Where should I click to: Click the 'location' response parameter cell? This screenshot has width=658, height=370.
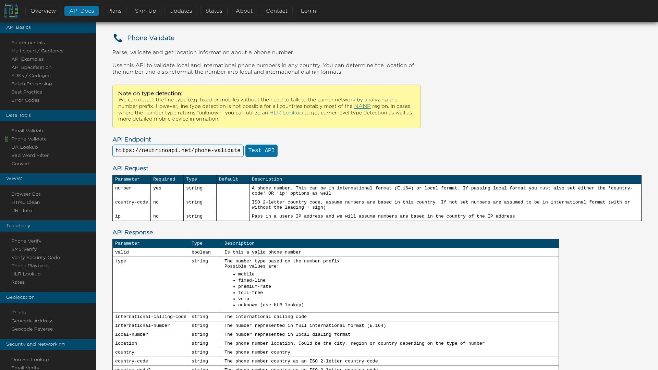(x=151, y=344)
